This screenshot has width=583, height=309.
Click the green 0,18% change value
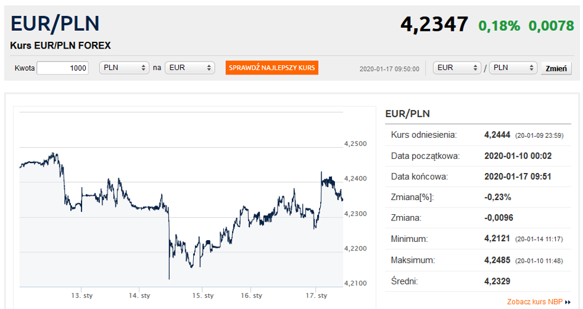tap(499, 26)
